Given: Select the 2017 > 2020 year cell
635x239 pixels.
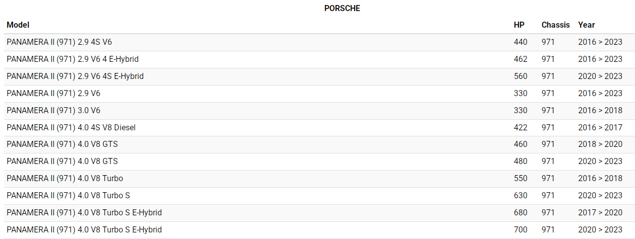Looking at the screenshot, I should [x=600, y=213].
